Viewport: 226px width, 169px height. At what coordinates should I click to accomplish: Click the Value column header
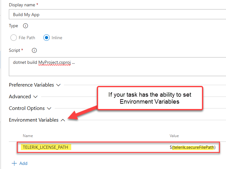coord(174,136)
